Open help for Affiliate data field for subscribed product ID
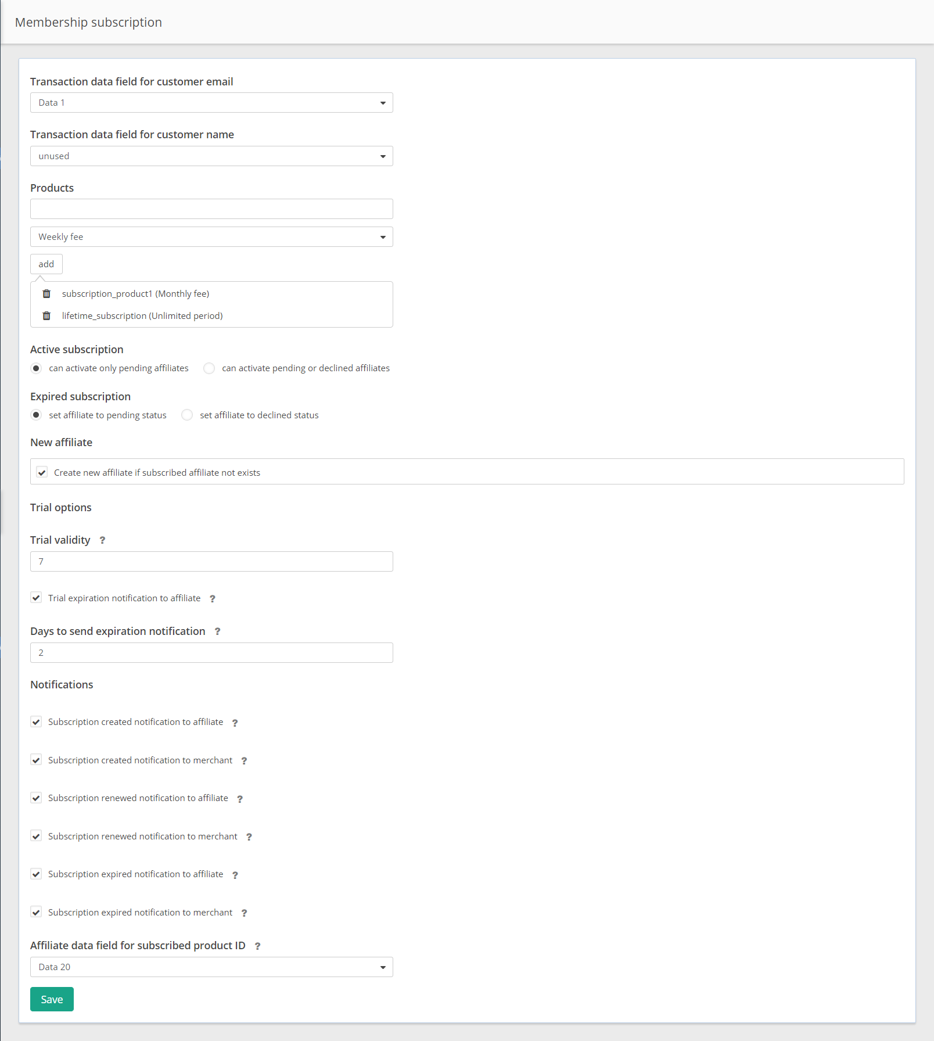Viewport: 934px width, 1041px height. [257, 946]
